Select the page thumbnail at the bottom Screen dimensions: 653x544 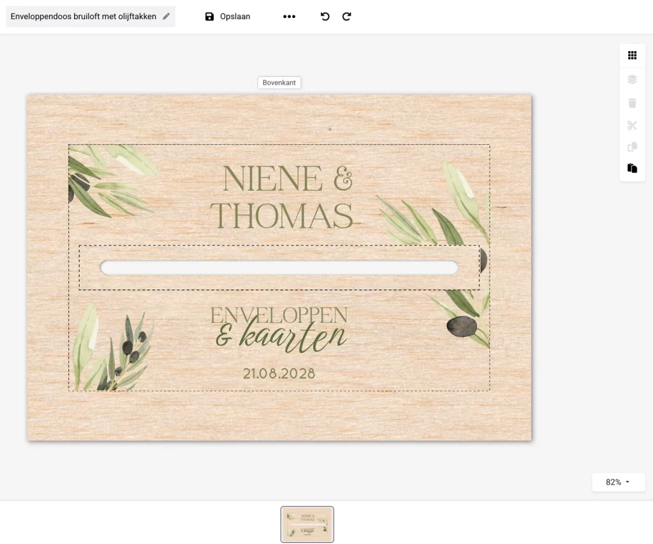[307, 524]
